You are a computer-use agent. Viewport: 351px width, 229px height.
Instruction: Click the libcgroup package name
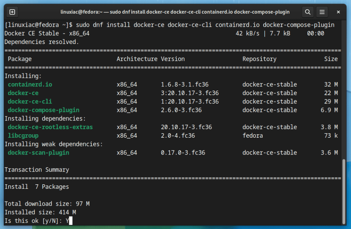click(x=23, y=136)
